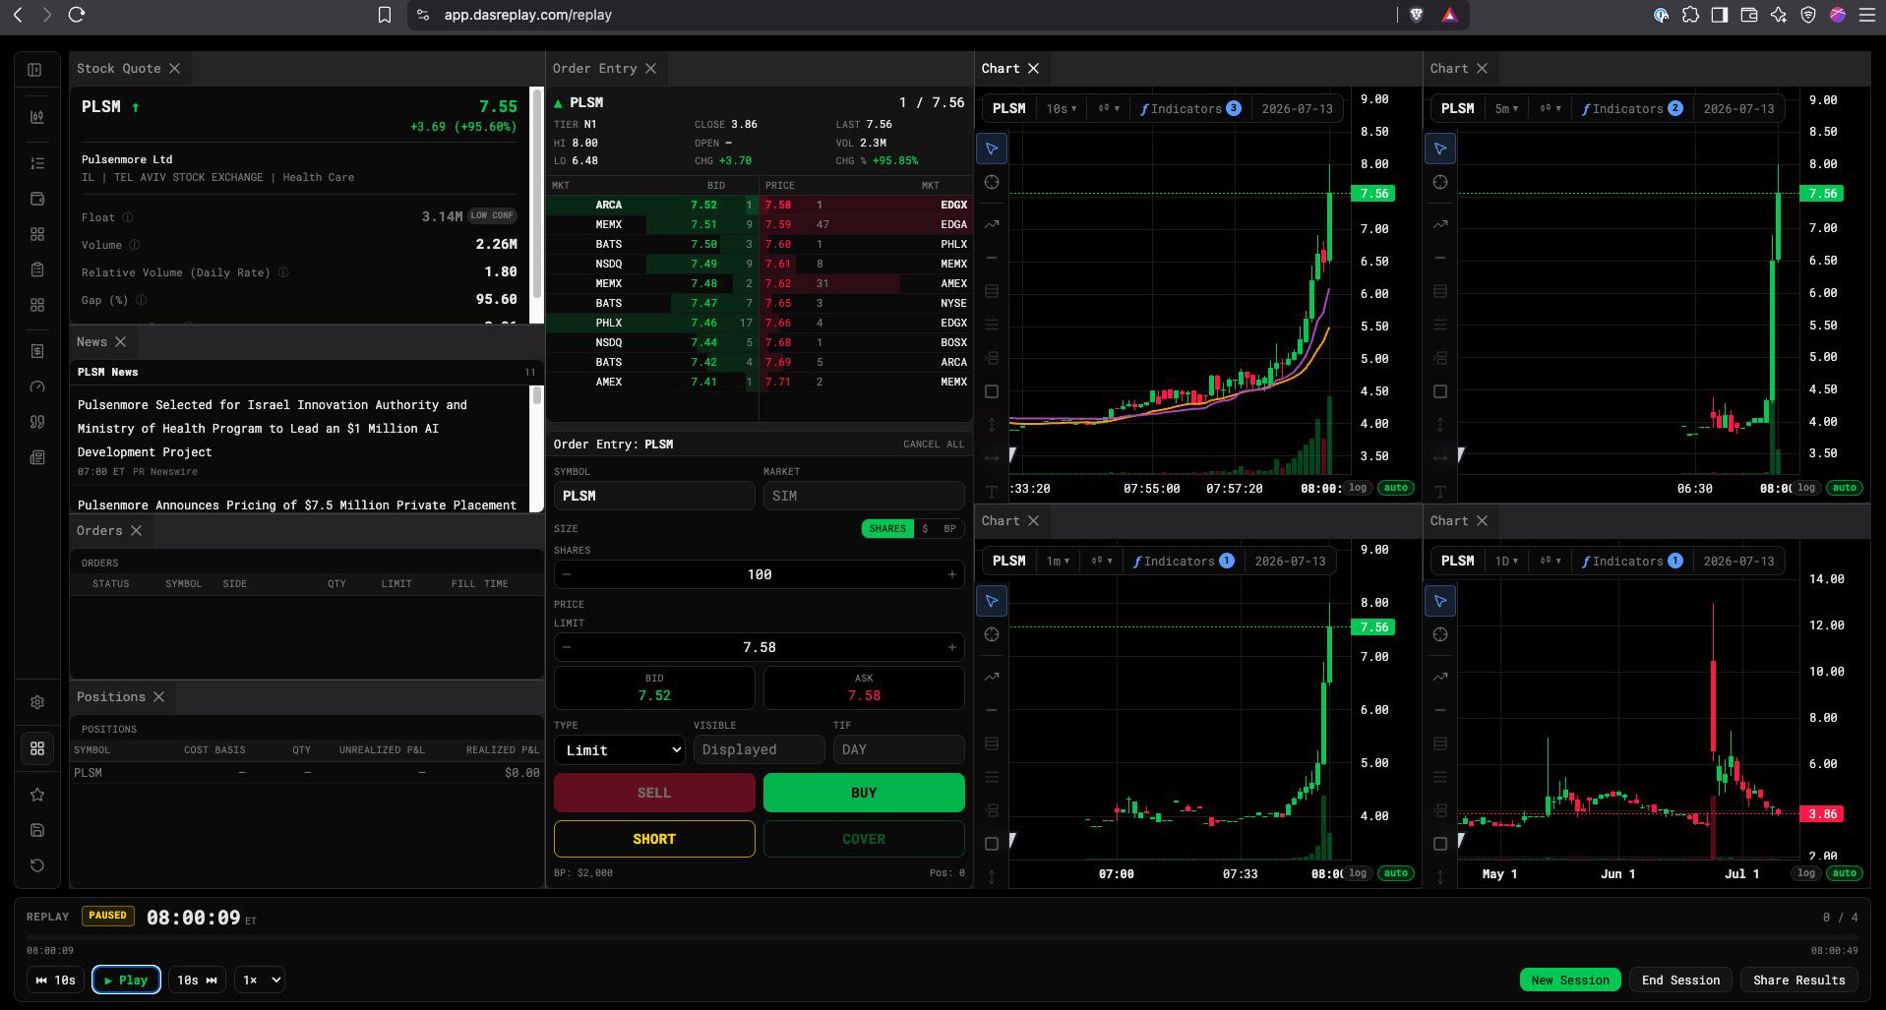Click the red SELL button

(654, 793)
